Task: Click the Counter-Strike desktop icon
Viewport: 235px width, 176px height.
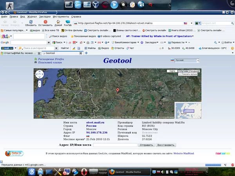Action: [9, 6]
